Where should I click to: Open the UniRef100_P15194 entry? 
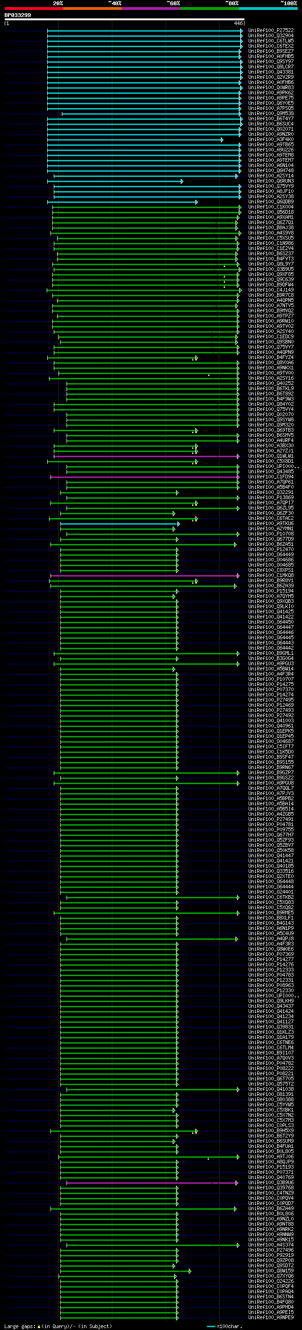(x=271, y=591)
